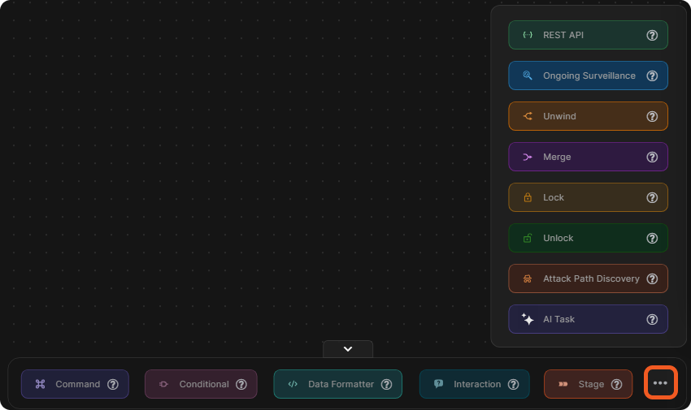Click the Interaction chat icon
This screenshot has width=691, height=410.
438,383
